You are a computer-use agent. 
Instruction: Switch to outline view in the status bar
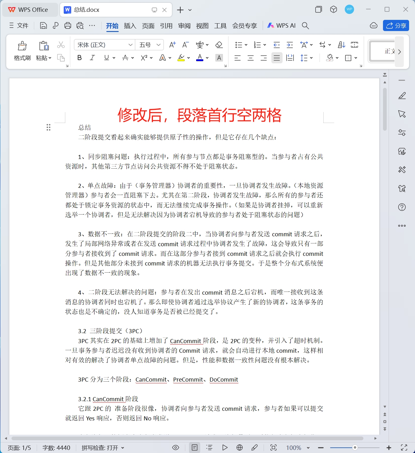pos(209,447)
